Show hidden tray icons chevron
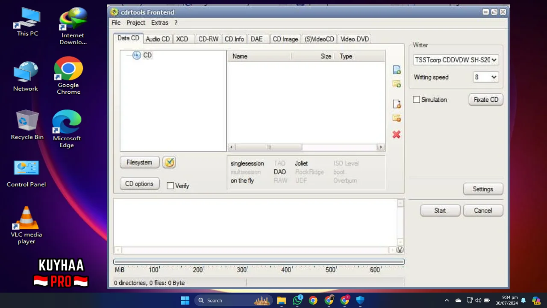The width and height of the screenshot is (547, 308). [447, 300]
